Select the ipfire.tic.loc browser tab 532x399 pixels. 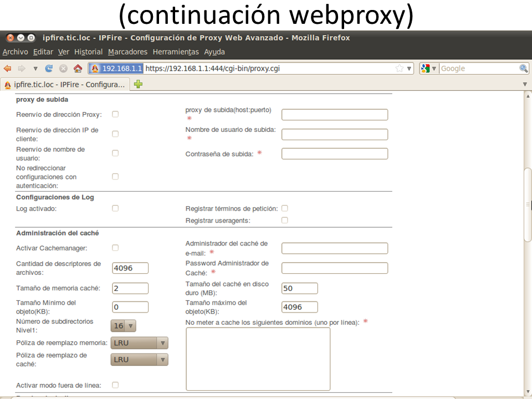65,84
